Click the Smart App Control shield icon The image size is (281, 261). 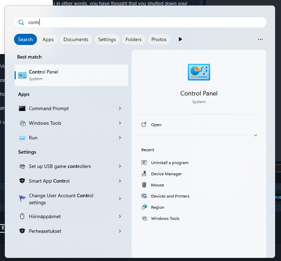coord(22,181)
